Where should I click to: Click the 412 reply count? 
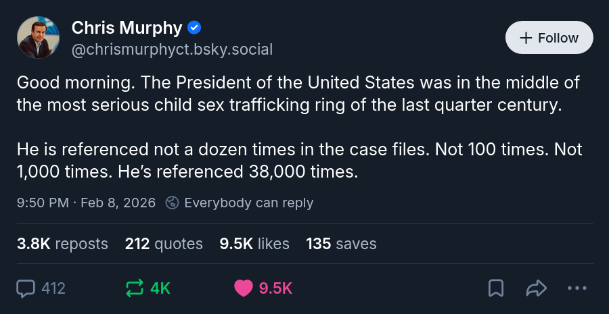click(x=53, y=288)
